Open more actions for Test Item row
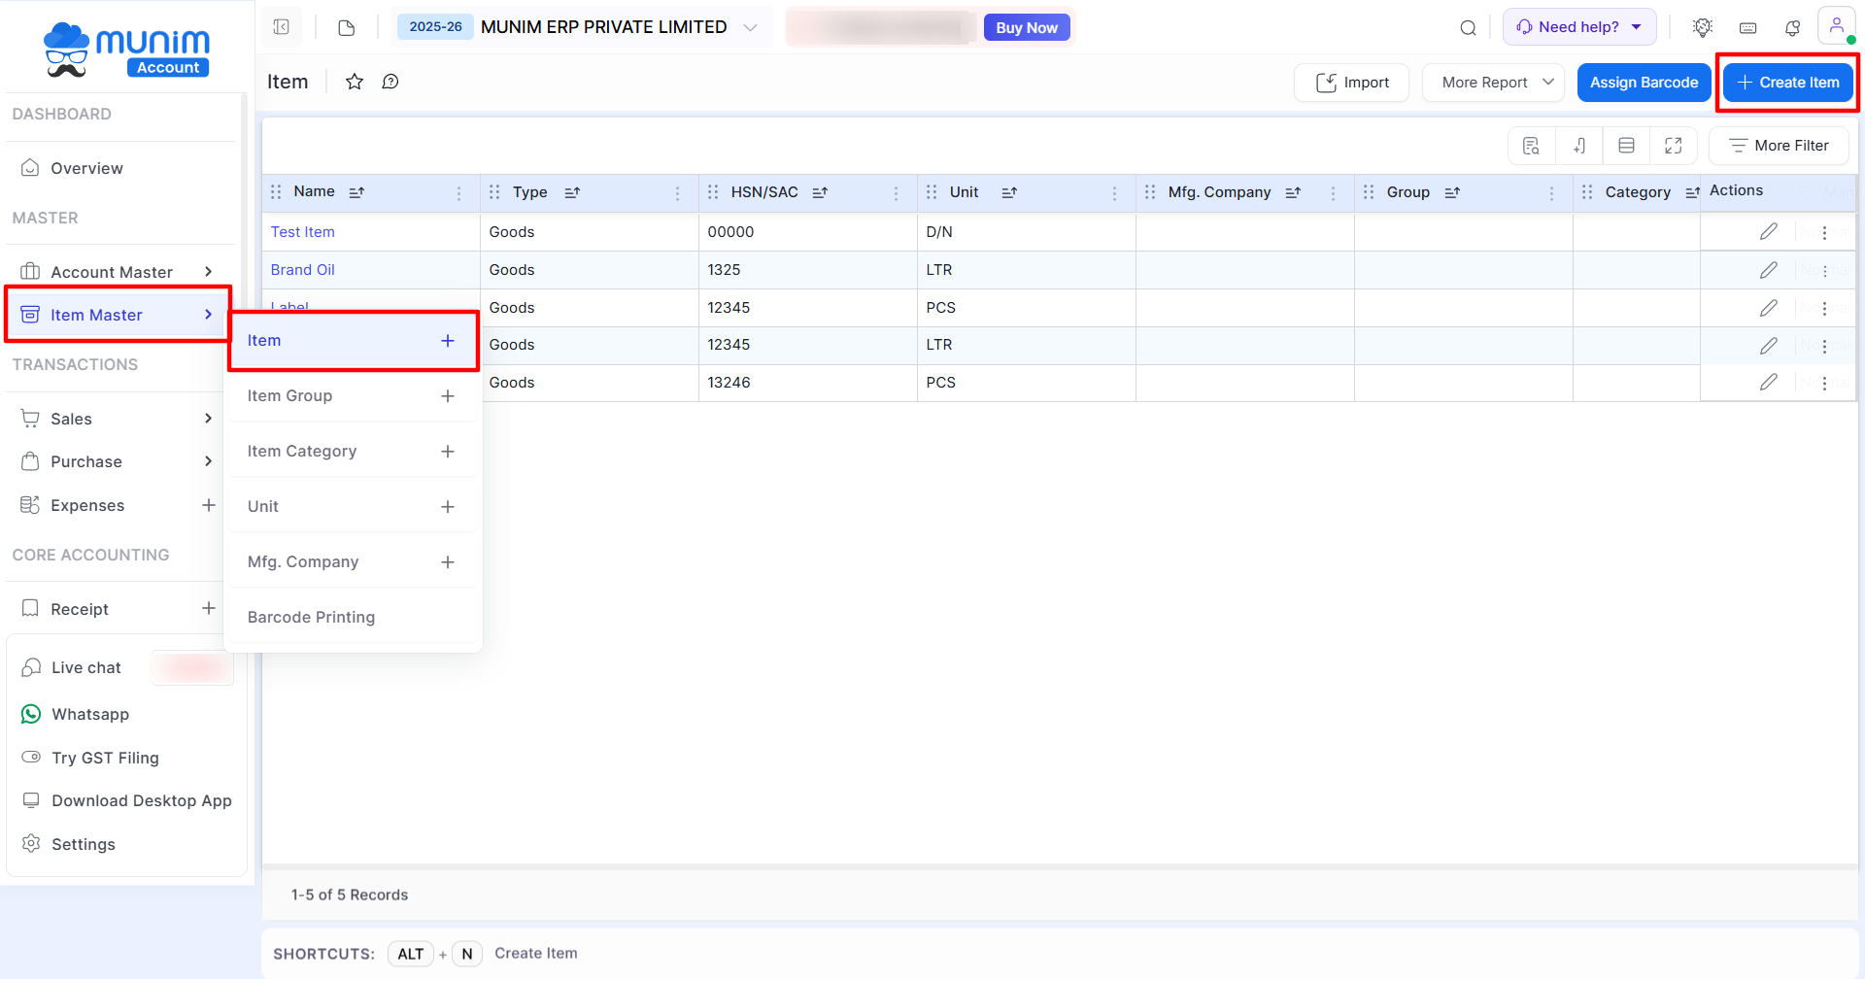Image resolution: width=1865 pixels, height=981 pixels. click(x=1824, y=233)
